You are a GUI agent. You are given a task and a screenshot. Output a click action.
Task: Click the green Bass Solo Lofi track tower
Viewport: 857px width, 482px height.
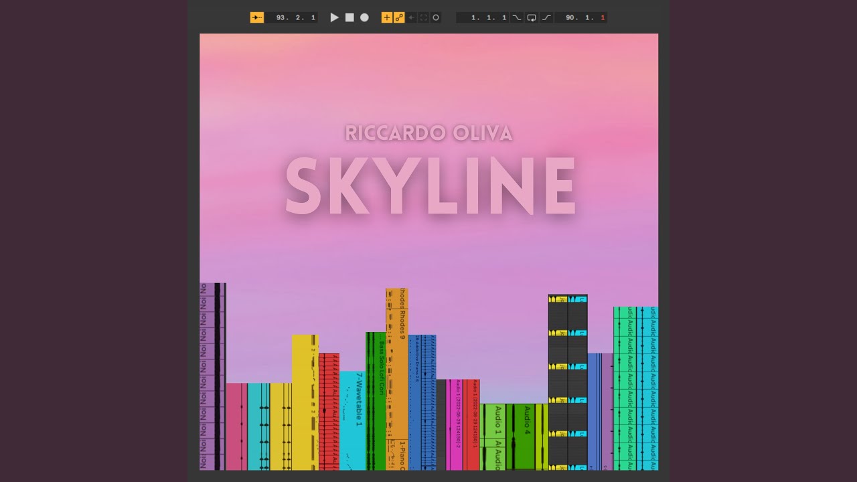[x=376, y=401]
